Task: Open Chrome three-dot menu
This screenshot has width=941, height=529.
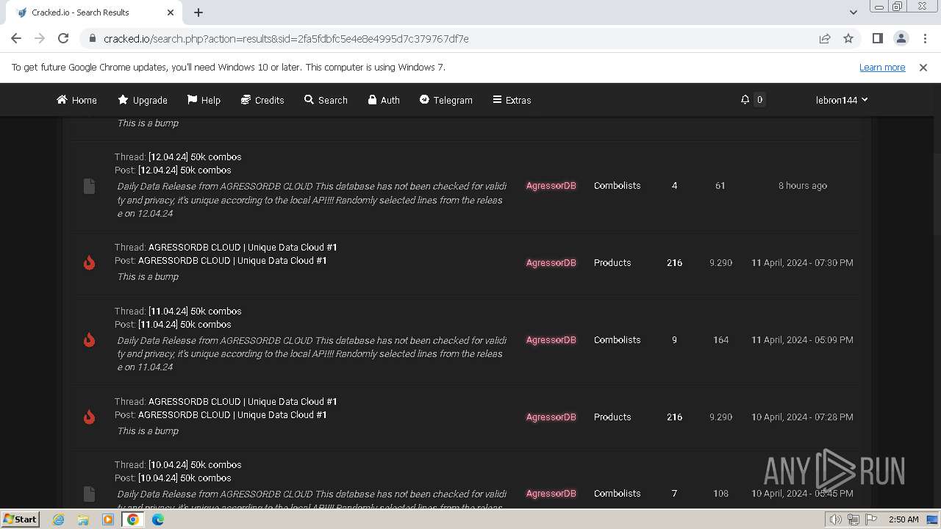Action: [x=924, y=38]
